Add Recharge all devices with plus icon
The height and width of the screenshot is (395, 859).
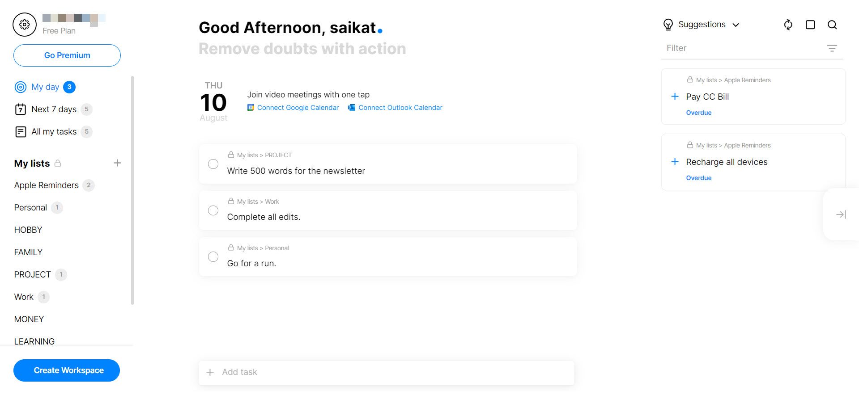point(675,162)
